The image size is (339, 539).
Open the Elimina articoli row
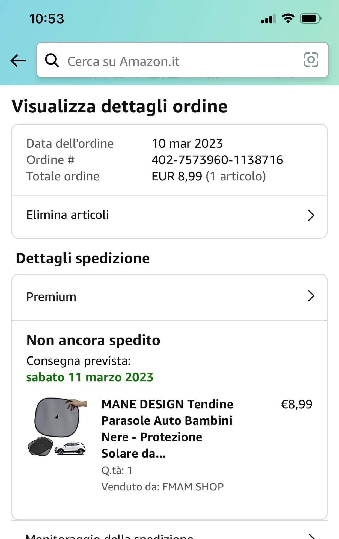[169, 216]
